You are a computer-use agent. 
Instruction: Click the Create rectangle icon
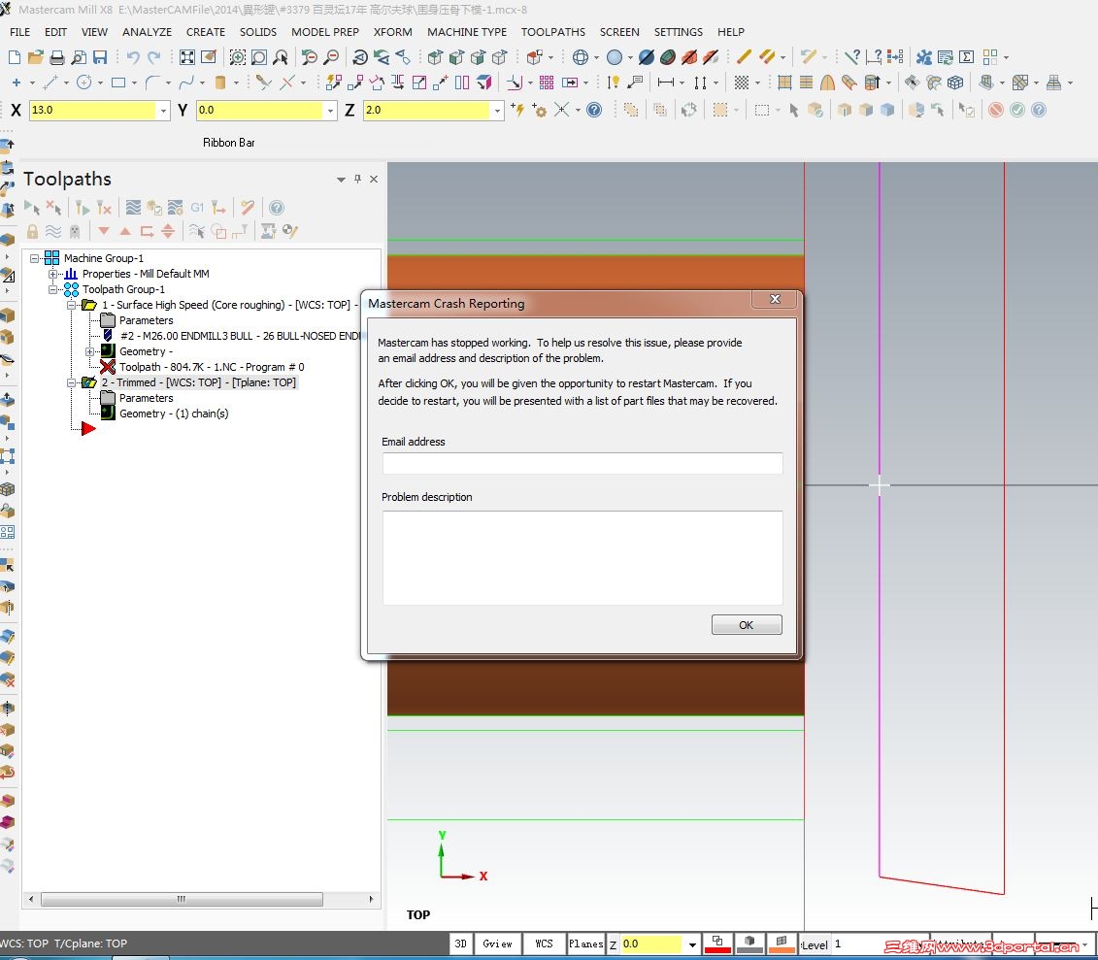[x=118, y=83]
